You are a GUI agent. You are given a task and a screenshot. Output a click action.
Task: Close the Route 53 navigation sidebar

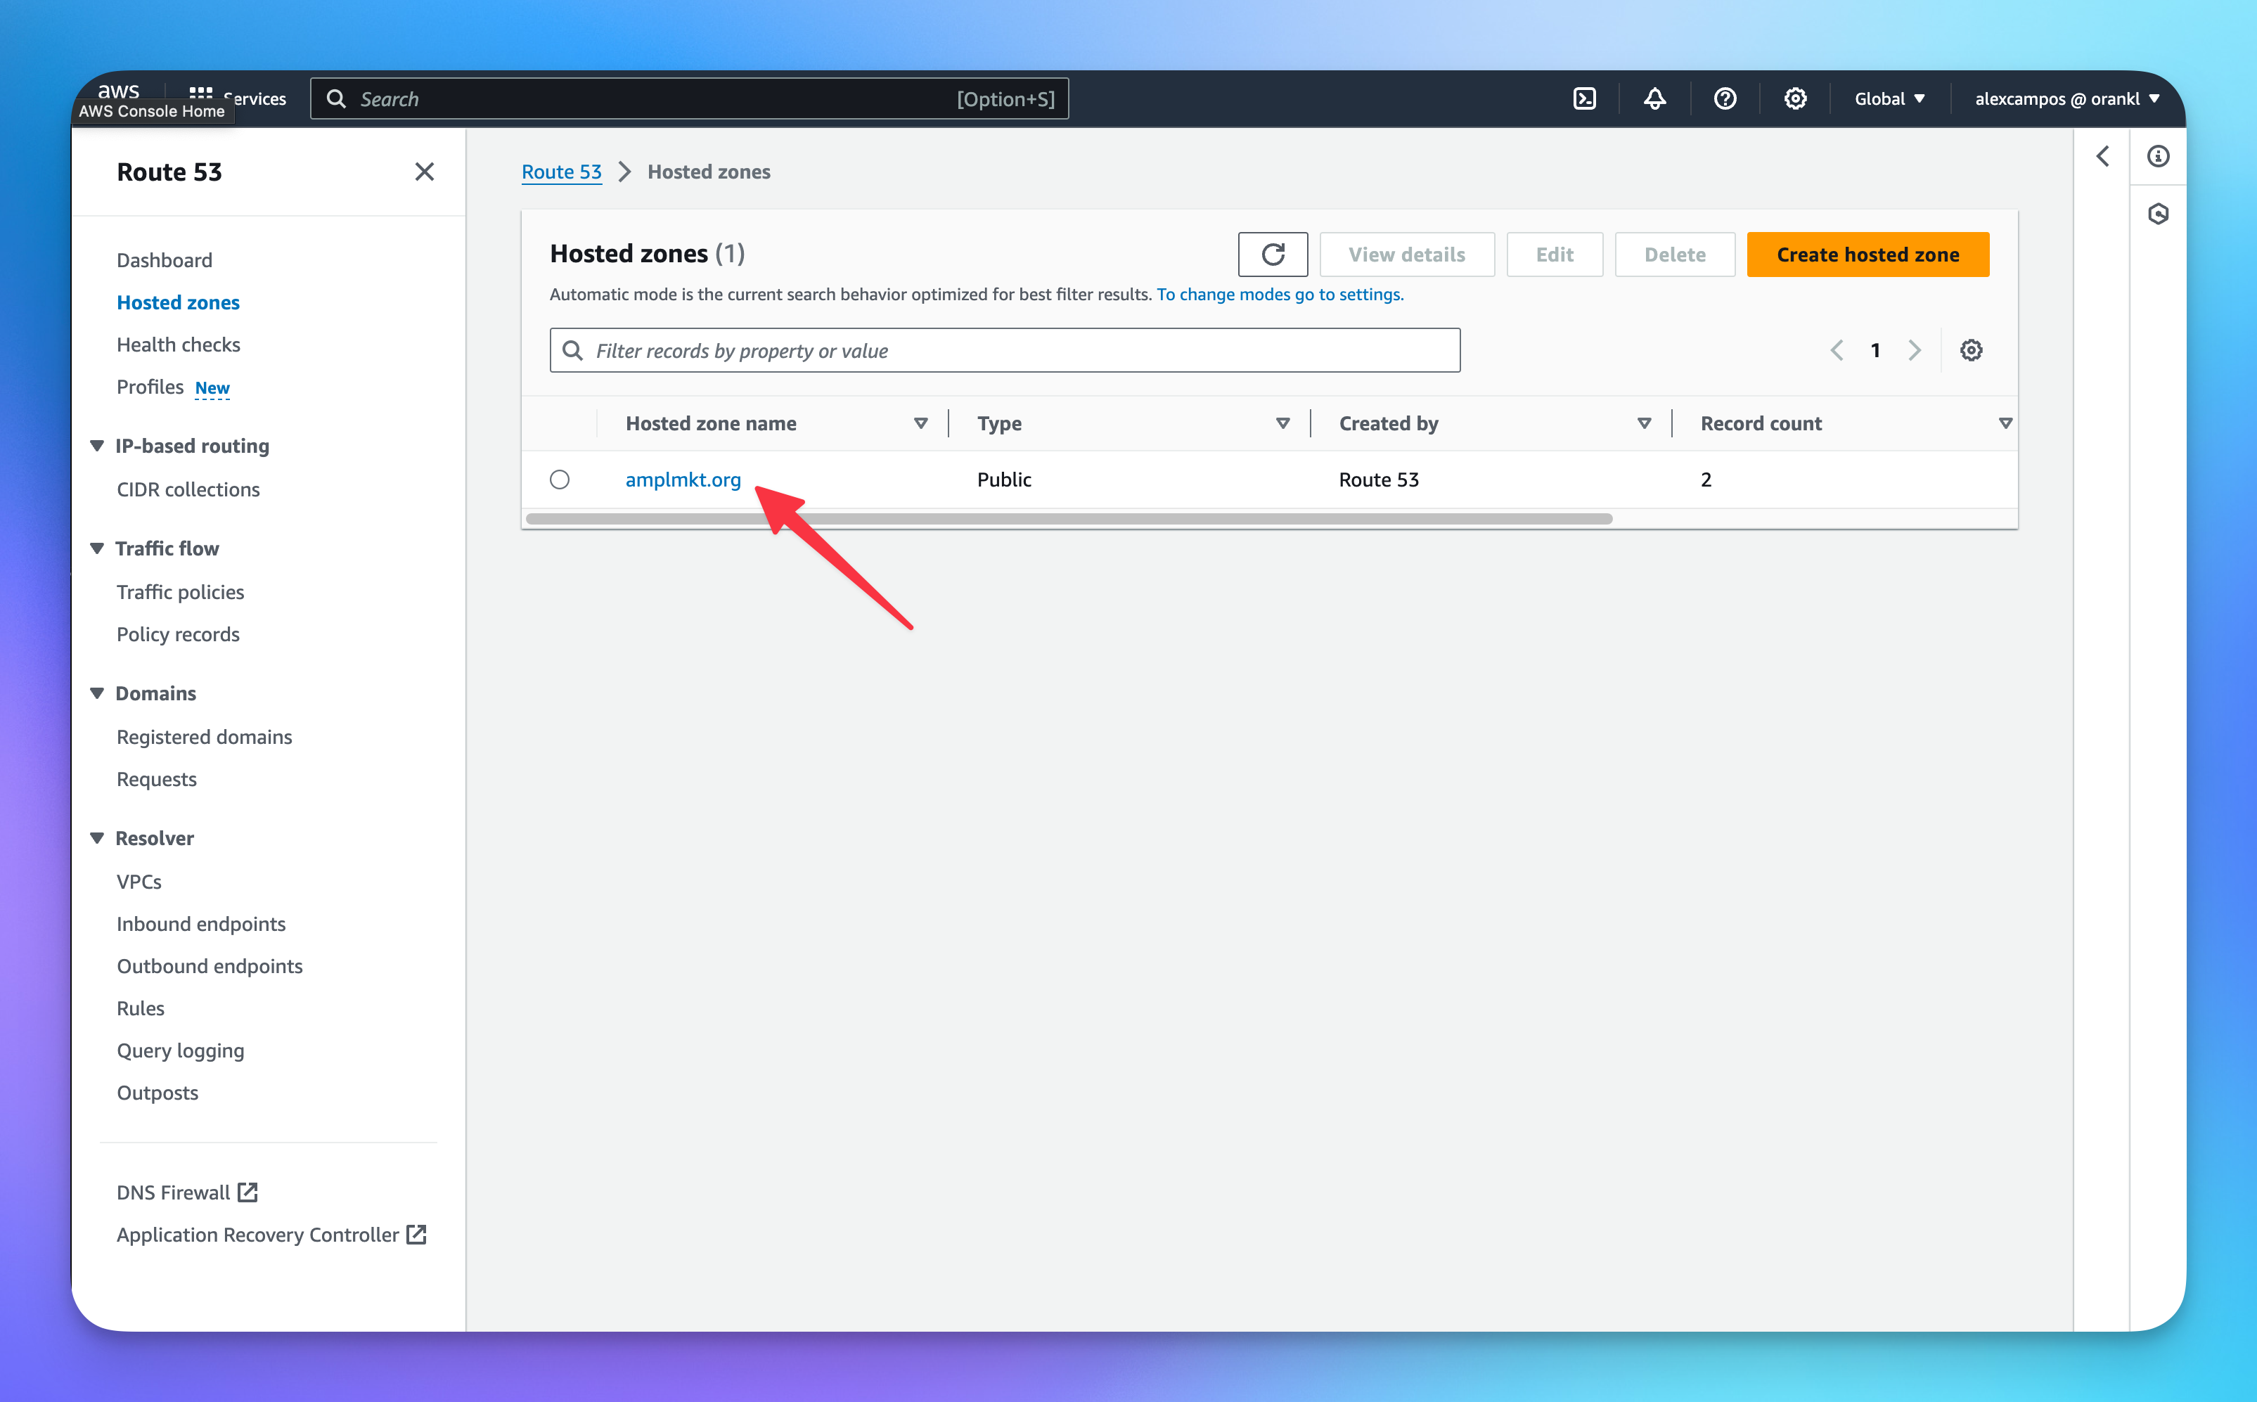coord(424,172)
